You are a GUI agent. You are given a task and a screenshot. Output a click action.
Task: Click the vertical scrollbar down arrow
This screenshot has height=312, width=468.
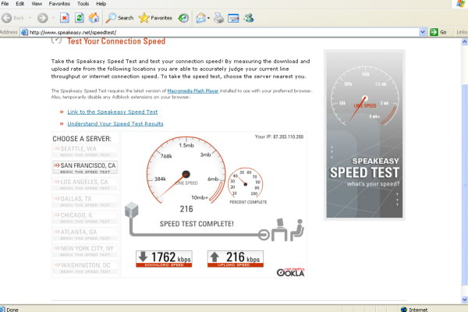point(464,300)
